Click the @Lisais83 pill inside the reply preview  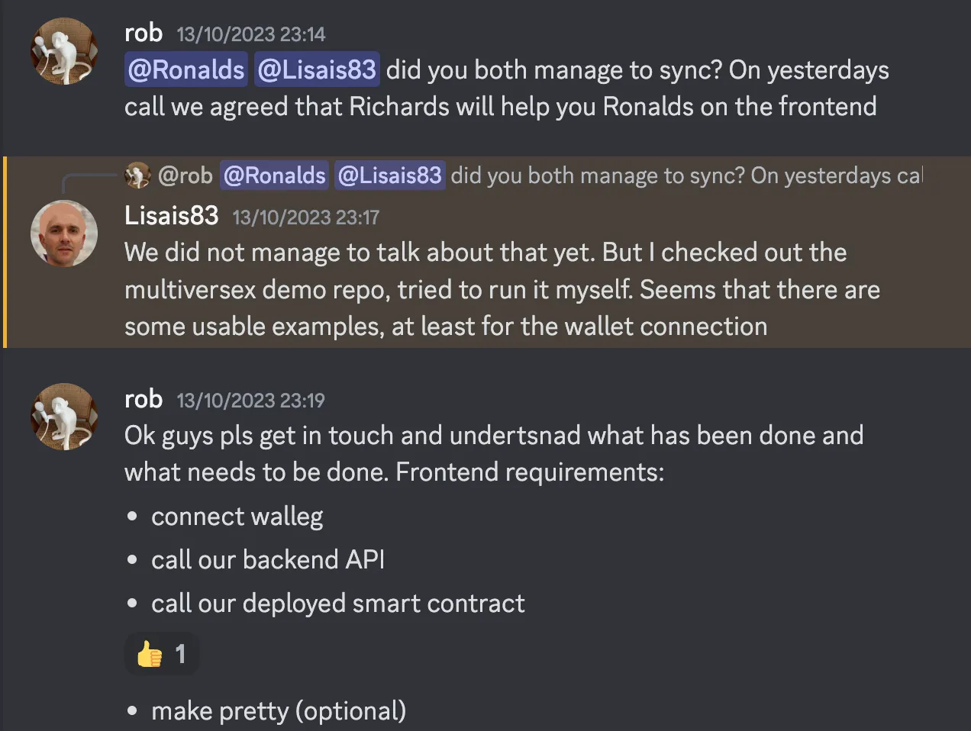pyautogui.click(x=389, y=175)
